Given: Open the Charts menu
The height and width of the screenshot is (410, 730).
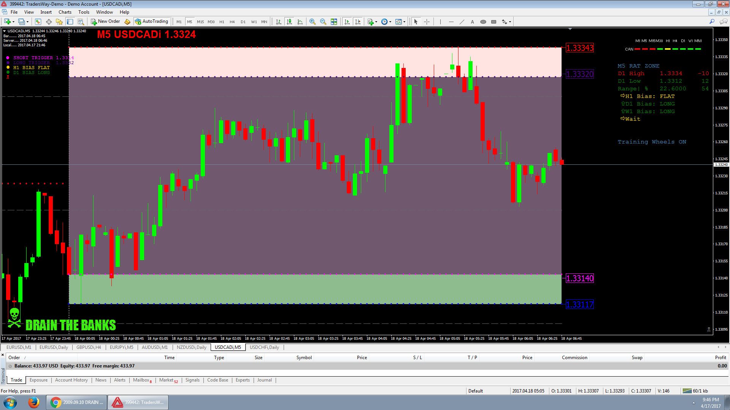Looking at the screenshot, I should tap(65, 12).
